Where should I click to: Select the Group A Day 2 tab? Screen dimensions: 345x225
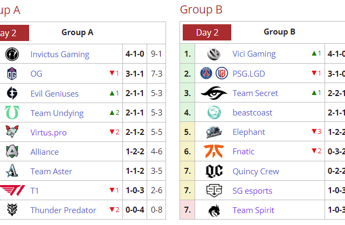point(10,32)
